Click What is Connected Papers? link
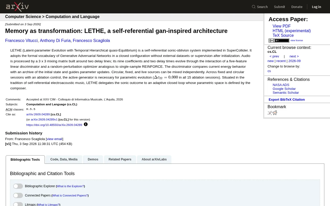Screen dimensions: 330x206 point(70,195)
